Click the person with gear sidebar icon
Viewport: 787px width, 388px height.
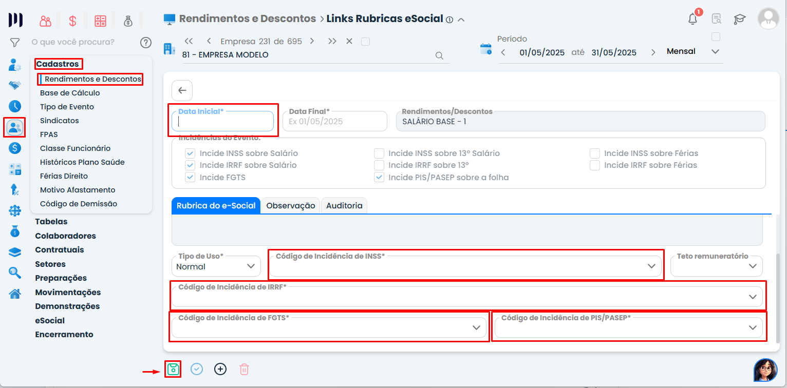(15, 65)
